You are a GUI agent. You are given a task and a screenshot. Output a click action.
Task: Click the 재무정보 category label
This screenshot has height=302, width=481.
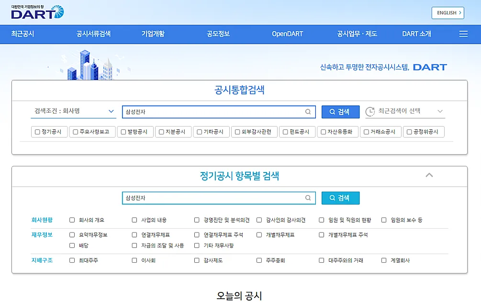42,235
